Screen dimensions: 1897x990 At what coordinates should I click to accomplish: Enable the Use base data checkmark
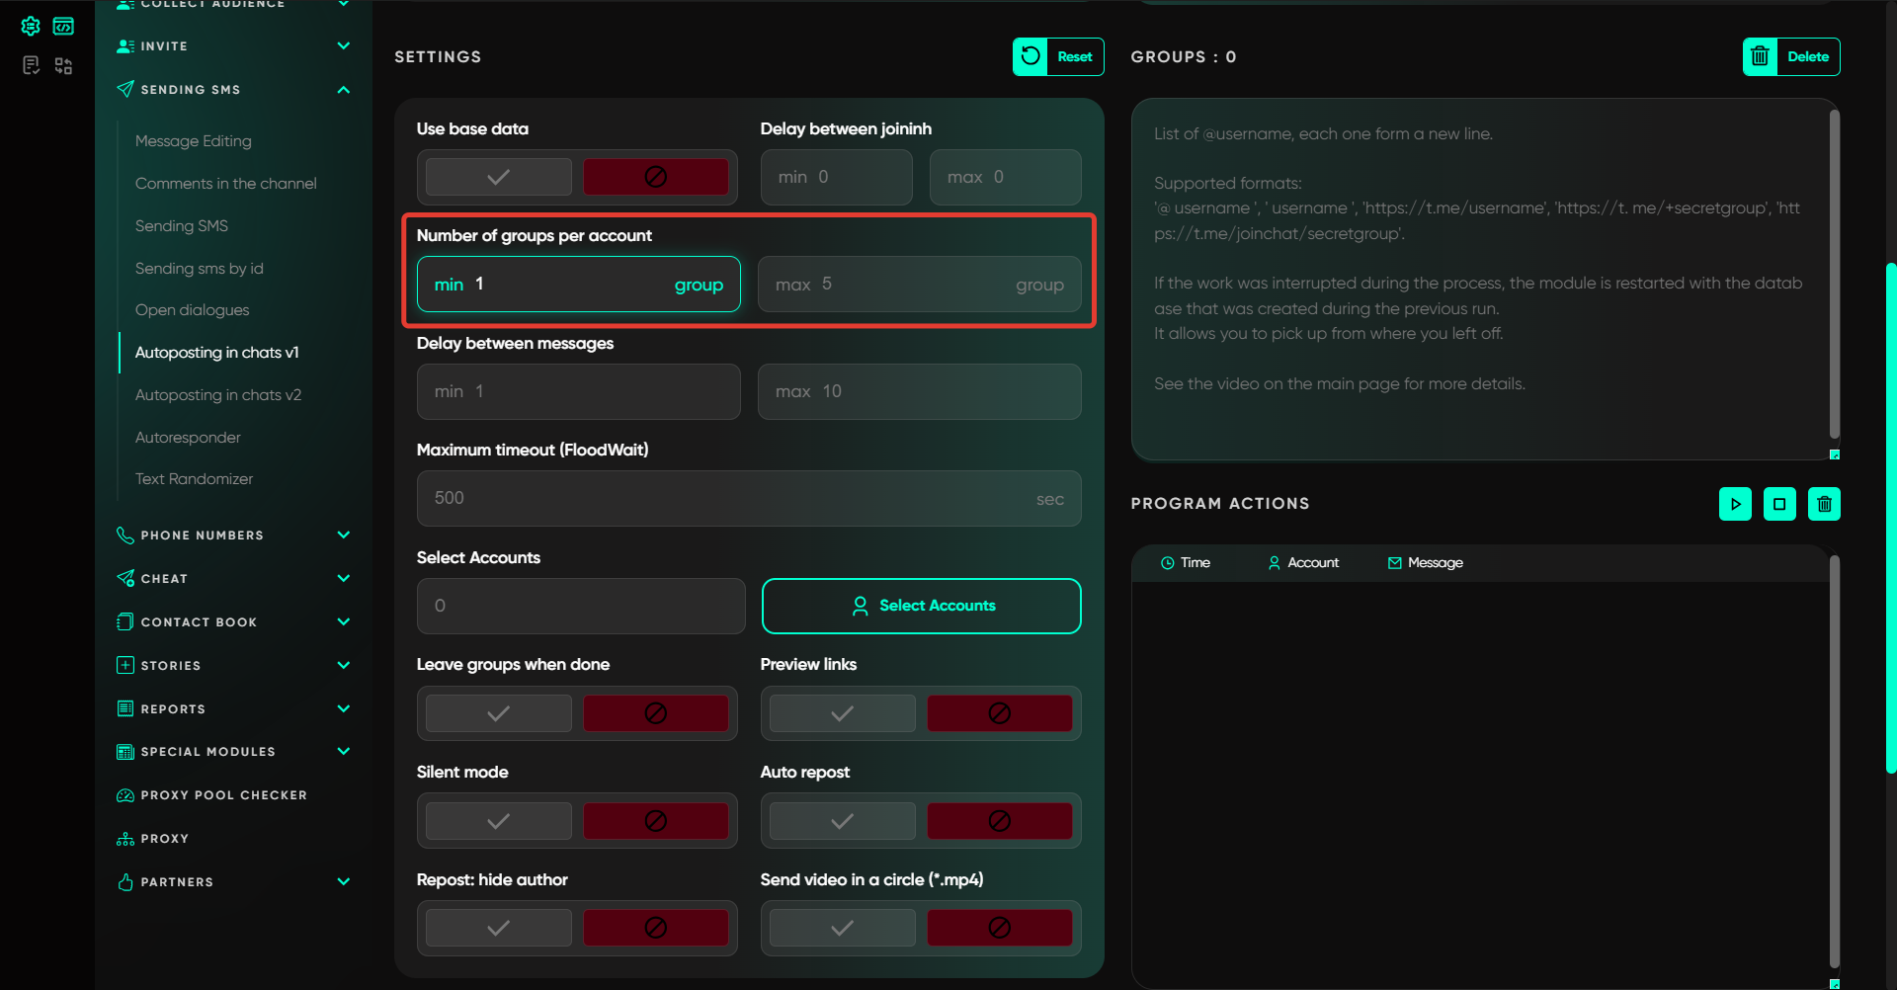point(499,177)
